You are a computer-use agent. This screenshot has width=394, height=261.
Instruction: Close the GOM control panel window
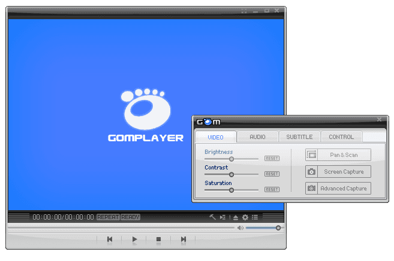[x=380, y=119]
